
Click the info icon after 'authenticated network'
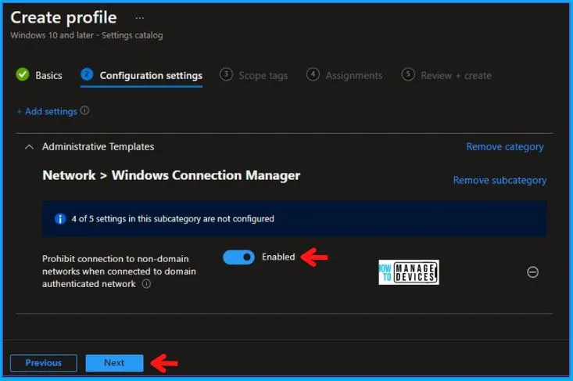146,284
